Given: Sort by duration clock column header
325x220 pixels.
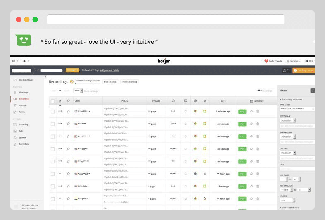Looking at the screenshot, I should [173, 101].
